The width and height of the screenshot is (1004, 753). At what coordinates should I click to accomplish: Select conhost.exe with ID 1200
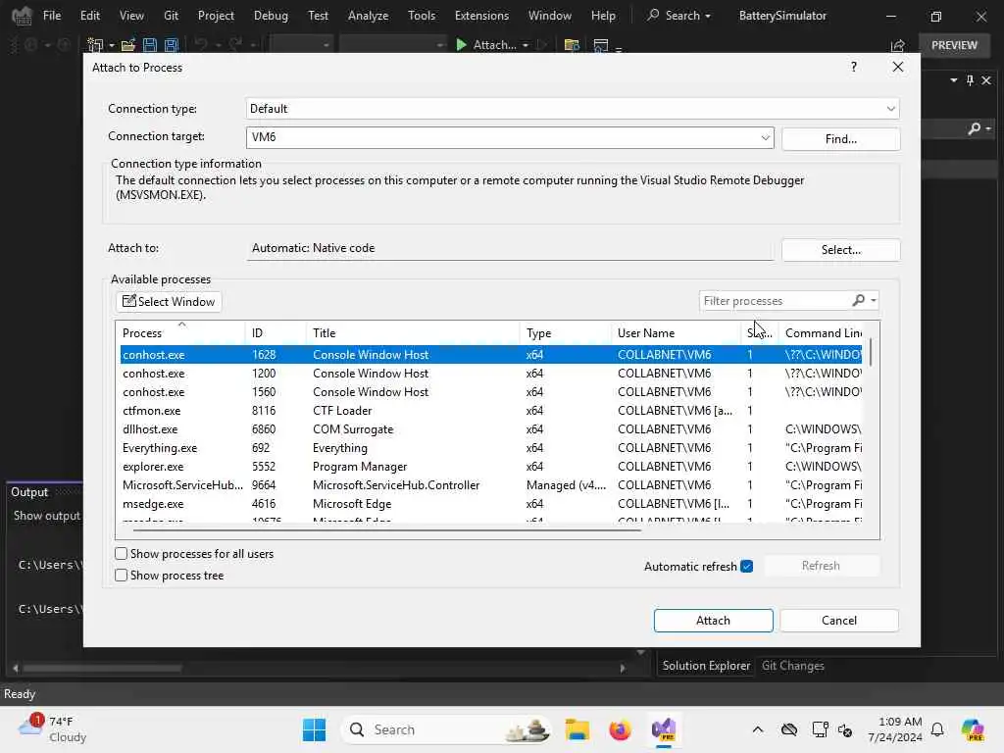pyautogui.click(x=491, y=373)
